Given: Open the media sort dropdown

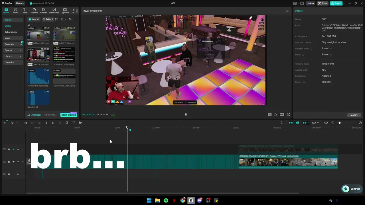Looking at the screenshot, I should coord(63,19).
